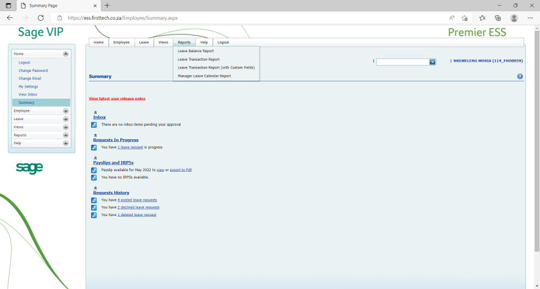540x289 pixels.
Task: Refresh the page with the reload icon
Action: (x=41, y=18)
